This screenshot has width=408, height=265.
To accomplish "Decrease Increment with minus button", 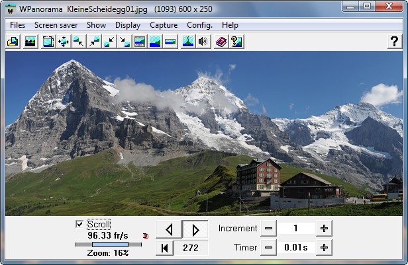I will point(268,229).
